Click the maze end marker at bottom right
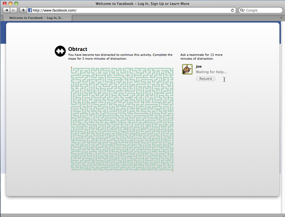 click(173, 170)
